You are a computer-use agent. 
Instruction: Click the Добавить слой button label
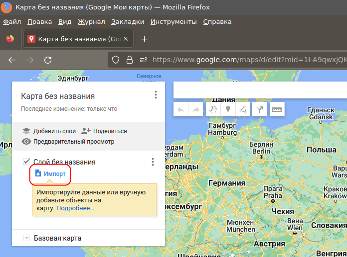(x=54, y=131)
